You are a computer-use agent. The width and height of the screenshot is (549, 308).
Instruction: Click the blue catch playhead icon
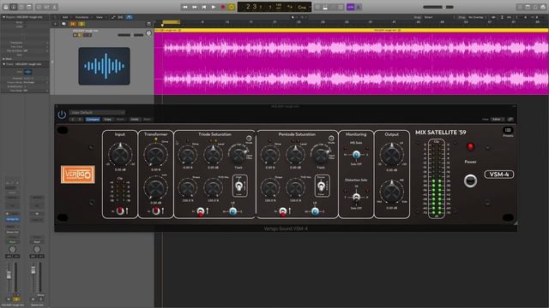129,17
